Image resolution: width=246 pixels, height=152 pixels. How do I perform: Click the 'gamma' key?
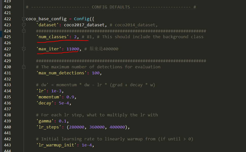[x=45, y=121]
